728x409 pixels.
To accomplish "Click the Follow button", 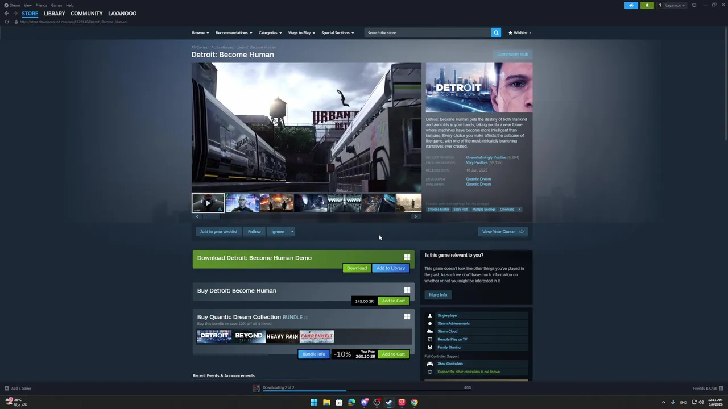I will (x=254, y=231).
